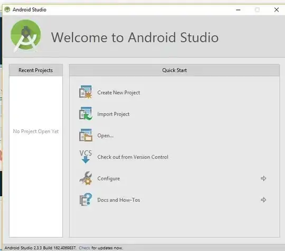Click the Open folder icon
Image resolution: width=285 pixels, height=251 pixels.
[x=85, y=135]
